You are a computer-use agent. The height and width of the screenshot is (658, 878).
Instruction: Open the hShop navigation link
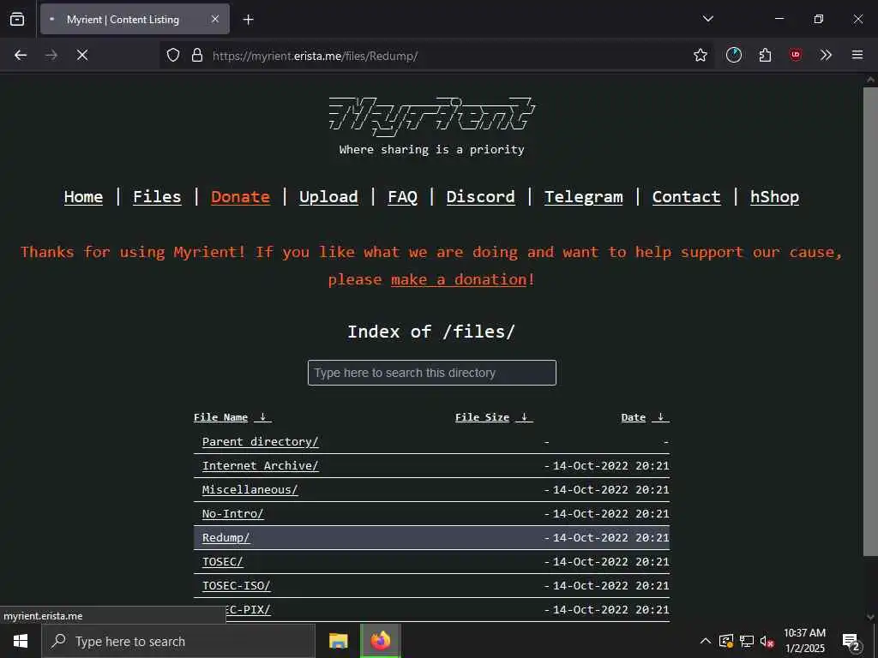click(774, 196)
